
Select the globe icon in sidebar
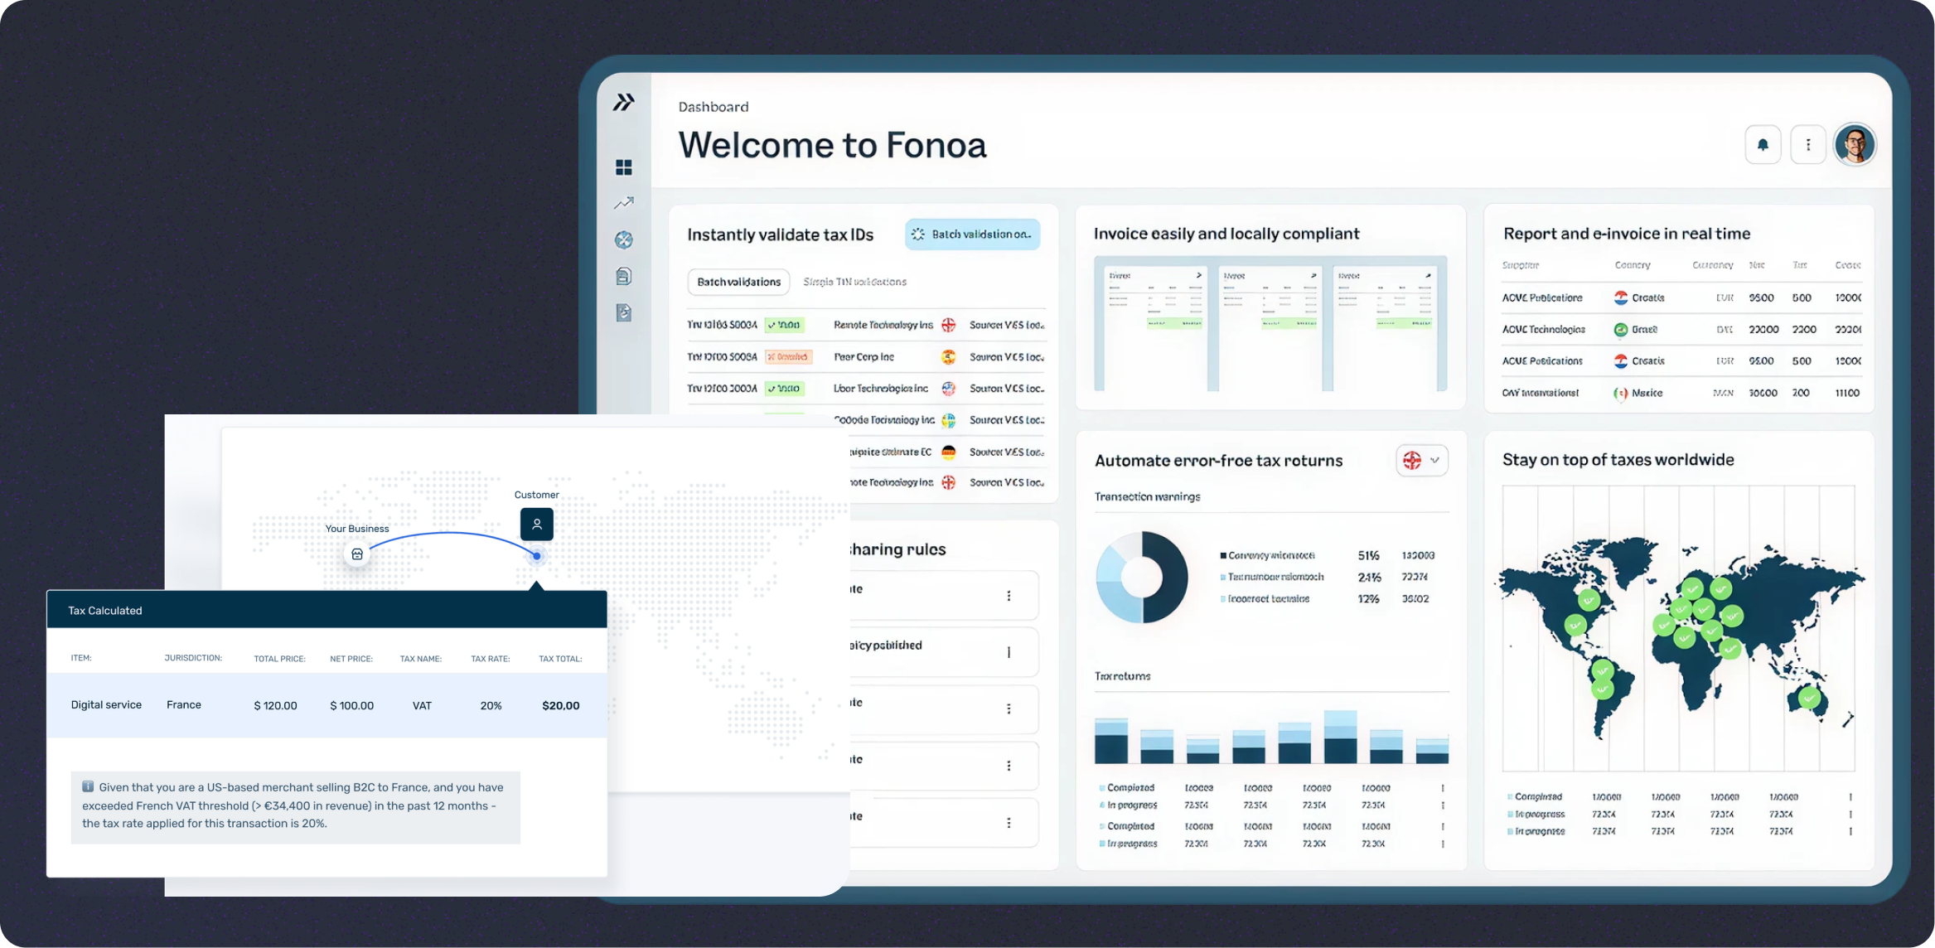coord(624,239)
